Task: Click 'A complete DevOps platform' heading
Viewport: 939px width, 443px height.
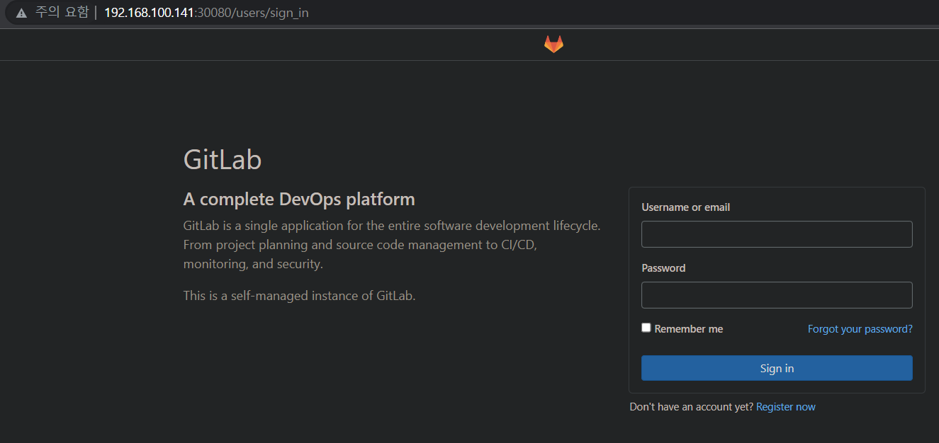Action: [299, 200]
